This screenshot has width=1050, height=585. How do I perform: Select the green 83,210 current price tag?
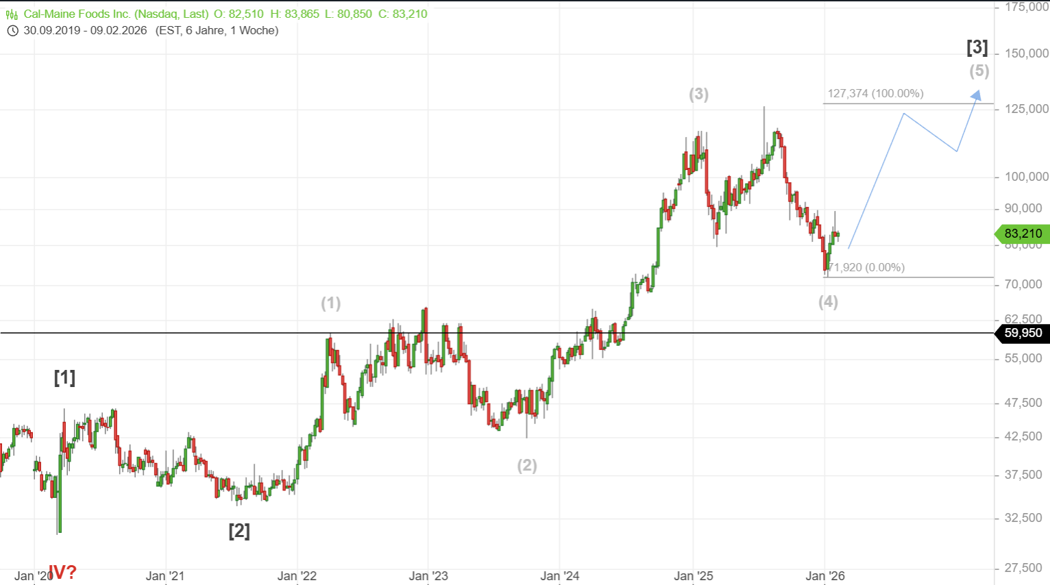click(x=1022, y=234)
